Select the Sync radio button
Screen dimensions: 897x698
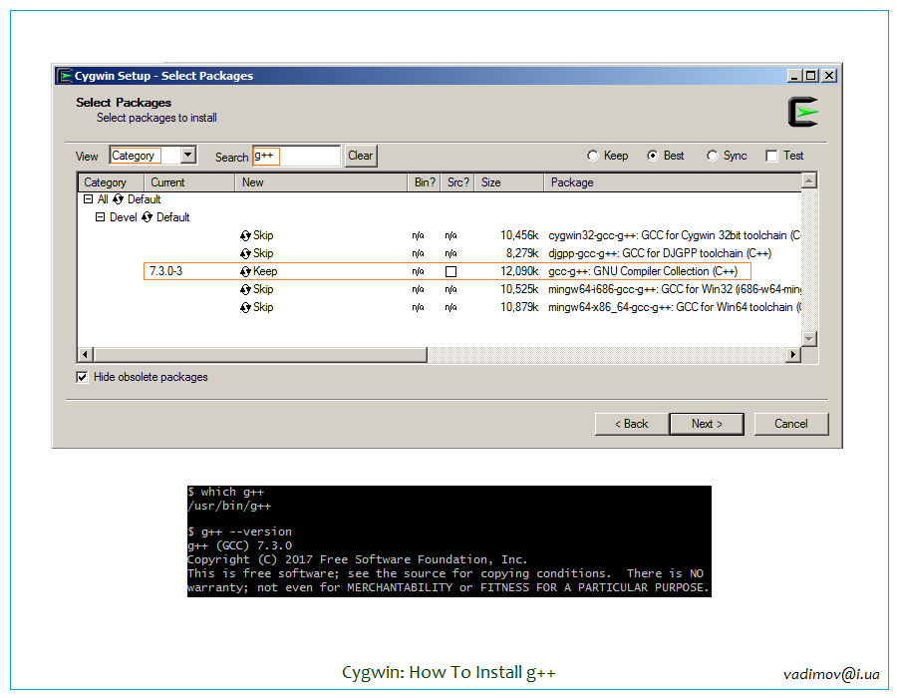[712, 156]
